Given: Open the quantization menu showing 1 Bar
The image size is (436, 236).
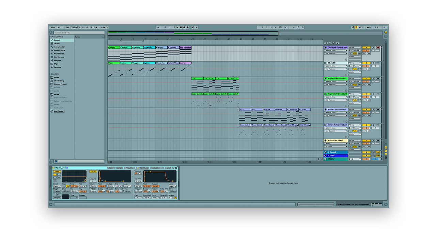Looking at the screenshot, I should (105, 27).
